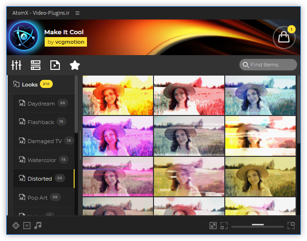Select the Watercolor category
The height and width of the screenshot is (241, 307).
coord(44,160)
